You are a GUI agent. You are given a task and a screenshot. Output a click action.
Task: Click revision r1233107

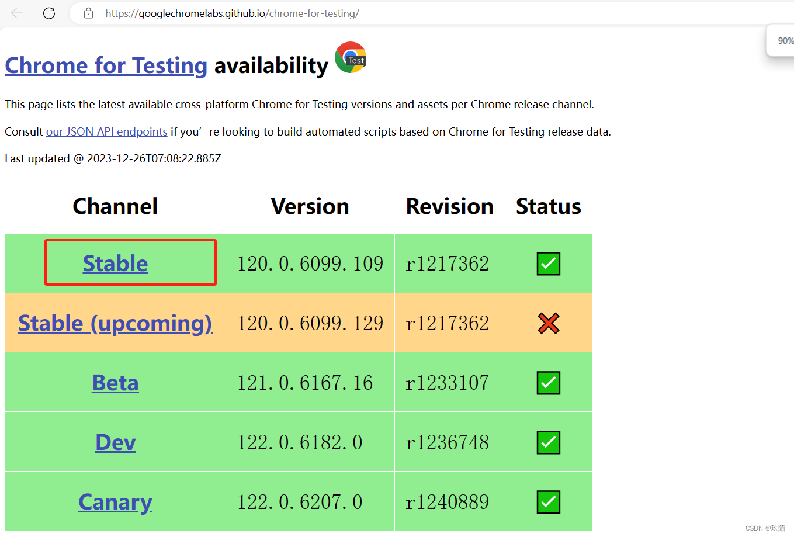pos(447,383)
